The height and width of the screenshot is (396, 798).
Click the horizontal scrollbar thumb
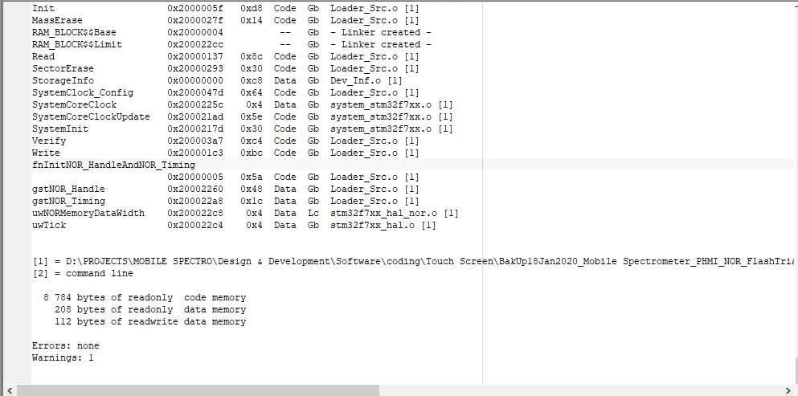coord(198,390)
